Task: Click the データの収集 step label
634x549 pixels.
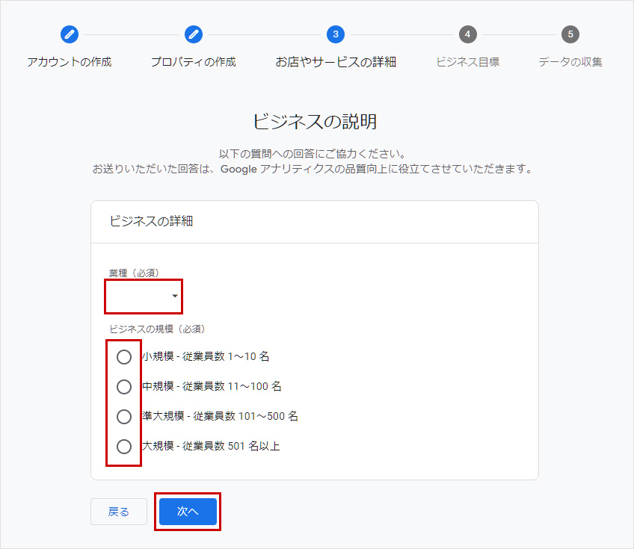Action: click(570, 62)
